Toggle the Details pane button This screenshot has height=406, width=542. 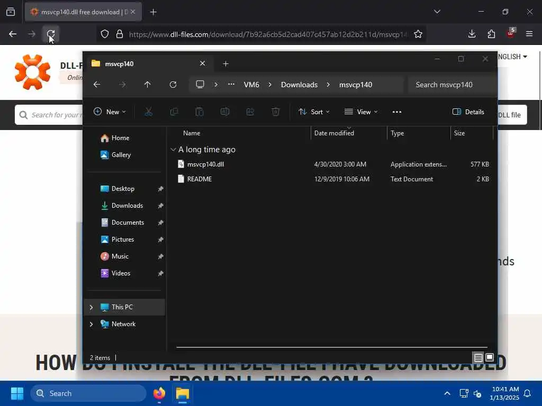coord(468,112)
